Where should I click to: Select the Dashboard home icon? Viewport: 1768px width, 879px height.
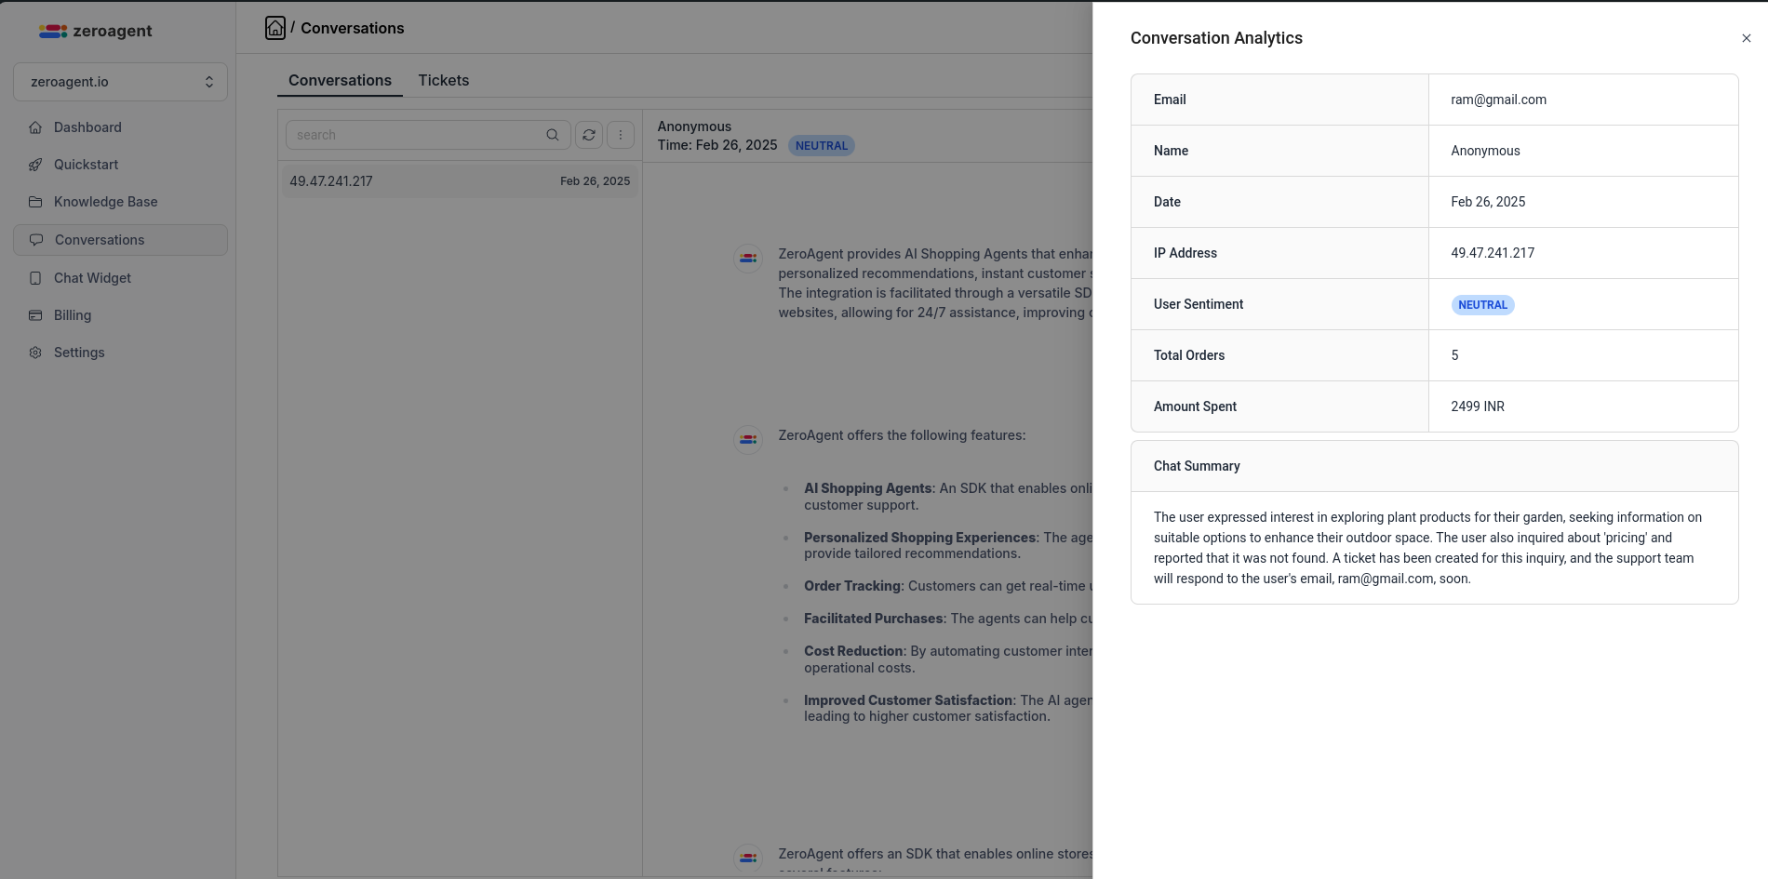pos(35,127)
